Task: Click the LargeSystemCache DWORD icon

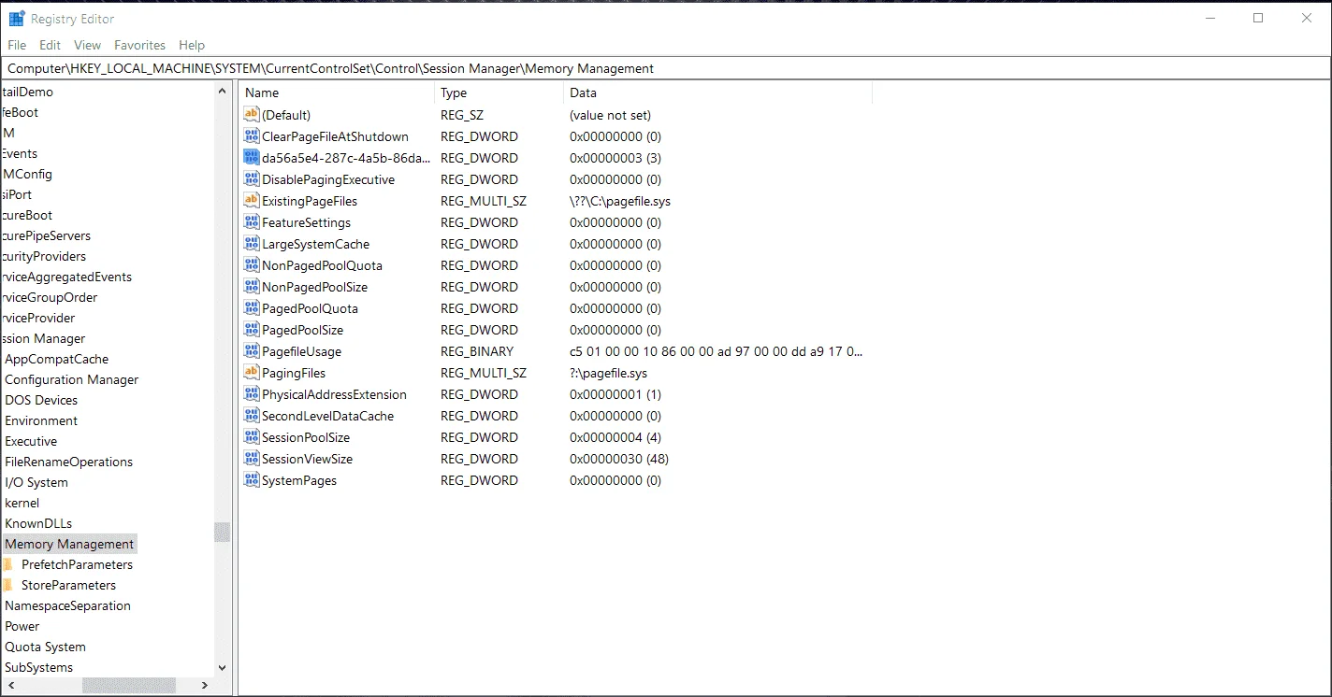Action: [251, 244]
